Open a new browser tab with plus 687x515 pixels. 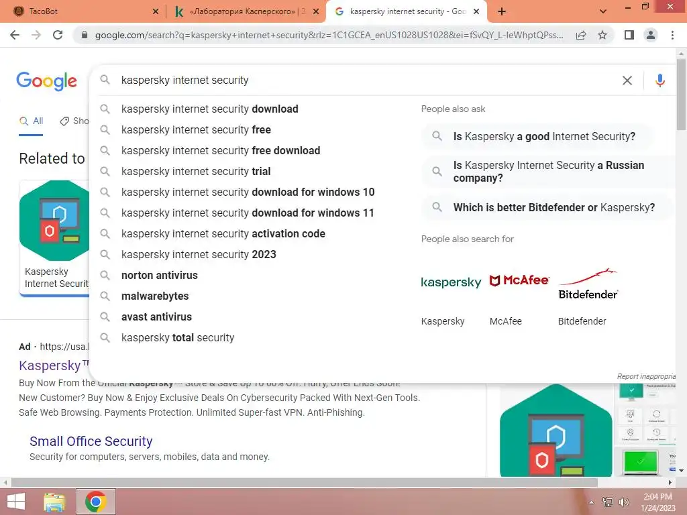(502, 11)
